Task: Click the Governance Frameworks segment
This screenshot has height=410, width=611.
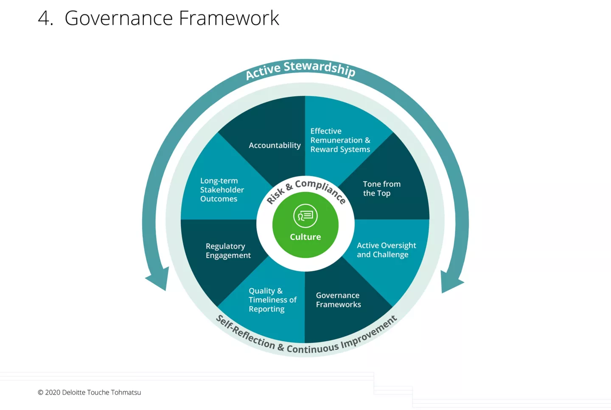Action: pos(338,300)
